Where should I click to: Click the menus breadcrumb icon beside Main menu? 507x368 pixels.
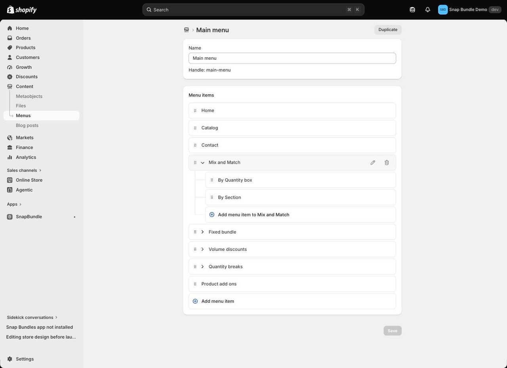(x=187, y=30)
